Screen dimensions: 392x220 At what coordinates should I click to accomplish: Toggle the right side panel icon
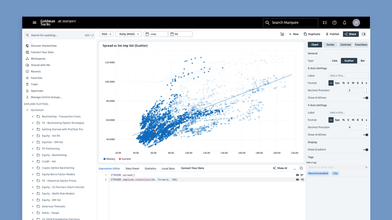coord(363,34)
